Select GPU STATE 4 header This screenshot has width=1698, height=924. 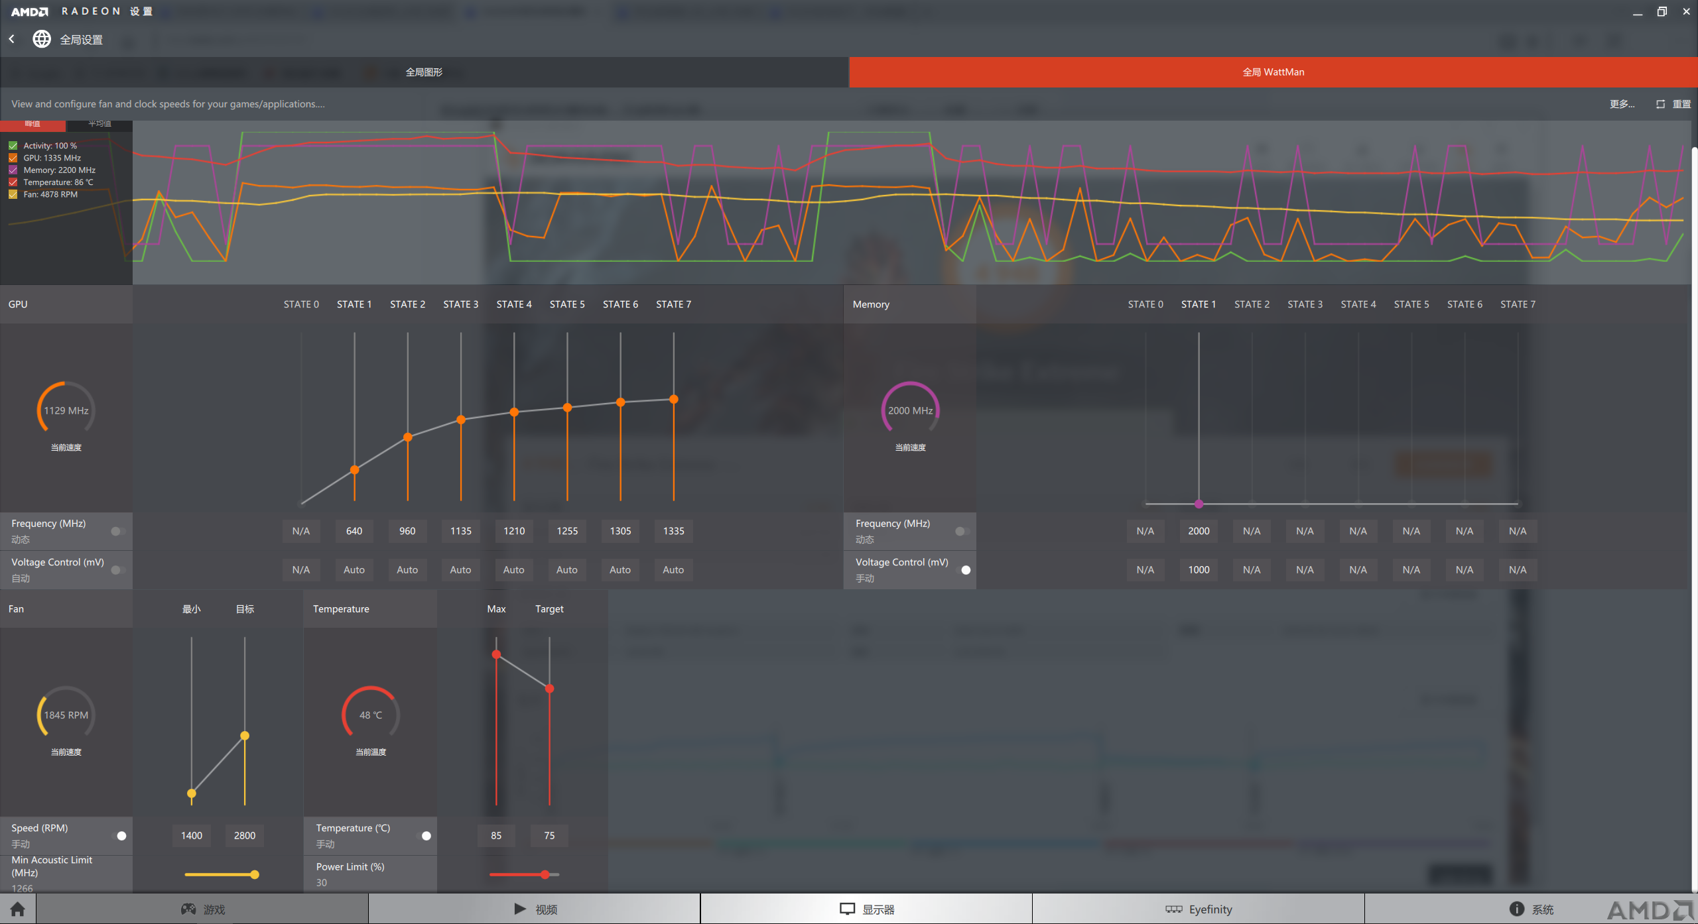click(514, 304)
